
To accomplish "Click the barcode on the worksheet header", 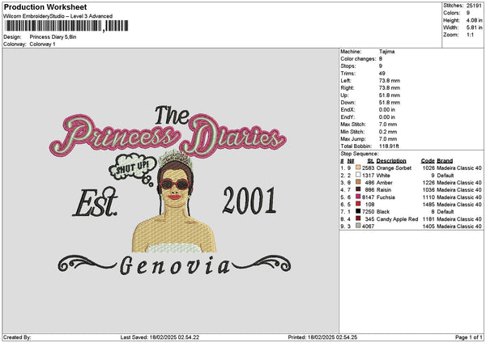I will [66, 26].
